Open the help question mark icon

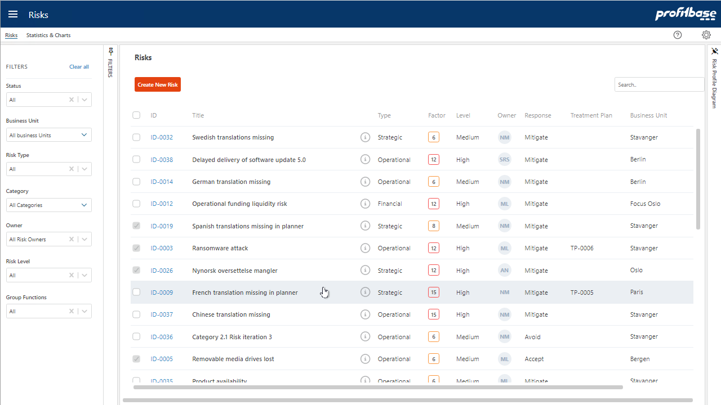click(678, 35)
